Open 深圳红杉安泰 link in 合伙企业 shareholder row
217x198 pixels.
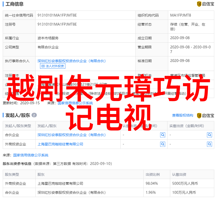pyautogui.click(x=72, y=135)
